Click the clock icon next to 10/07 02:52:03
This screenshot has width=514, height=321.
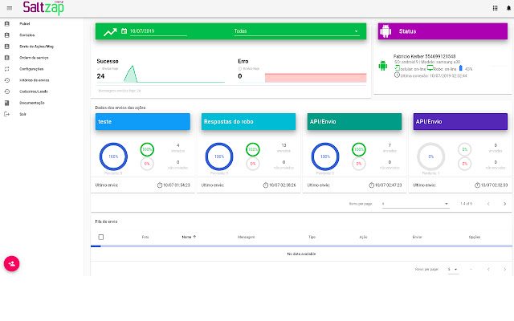(477, 185)
